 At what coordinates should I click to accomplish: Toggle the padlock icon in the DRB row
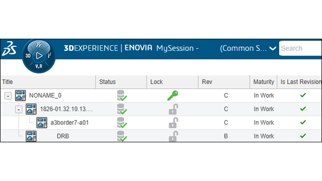coord(173,136)
